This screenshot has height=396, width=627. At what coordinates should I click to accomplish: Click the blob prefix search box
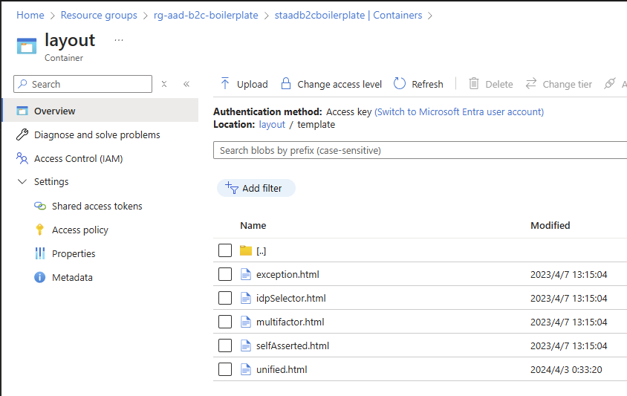tap(420, 150)
